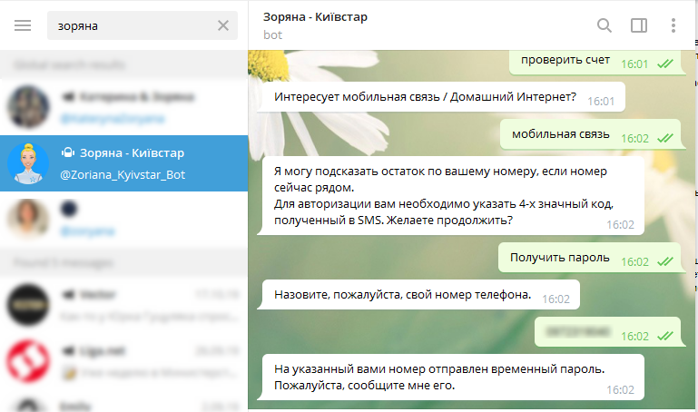Clear the search field text

(223, 25)
